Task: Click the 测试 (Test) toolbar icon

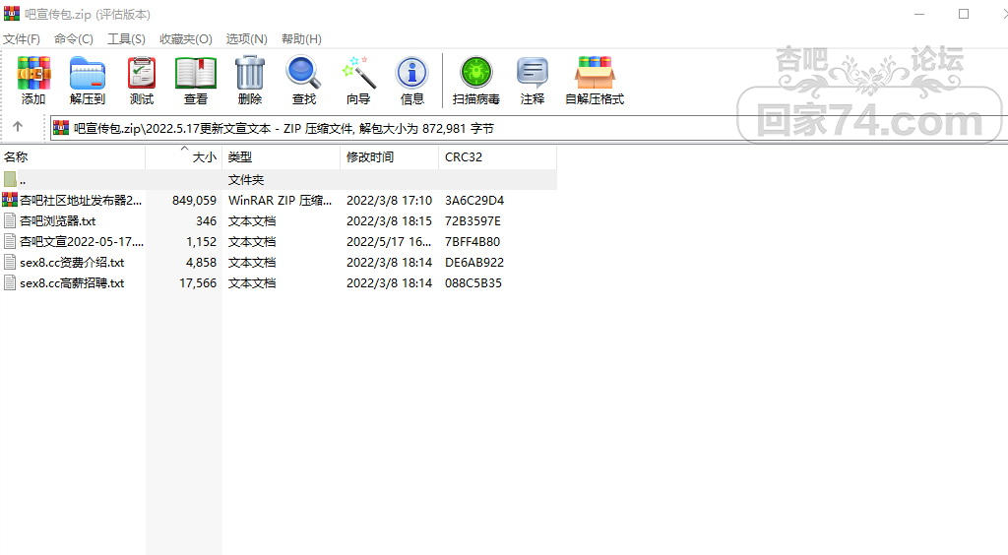Action: [x=142, y=73]
